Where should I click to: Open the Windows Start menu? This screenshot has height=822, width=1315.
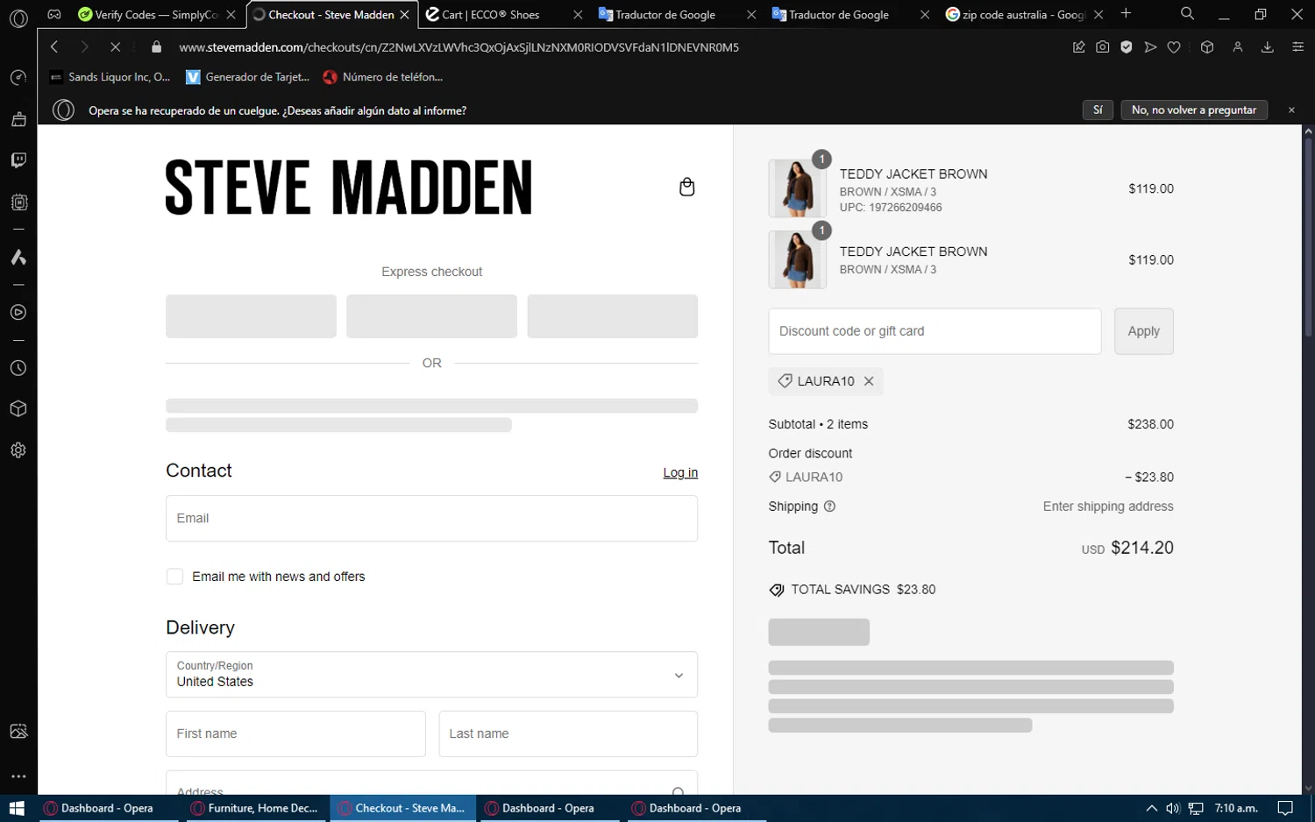[x=17, y=808]
